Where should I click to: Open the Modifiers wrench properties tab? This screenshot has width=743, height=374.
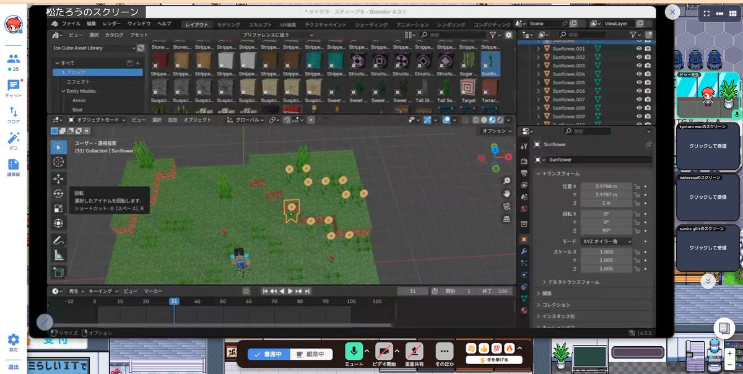pos(524,251)
